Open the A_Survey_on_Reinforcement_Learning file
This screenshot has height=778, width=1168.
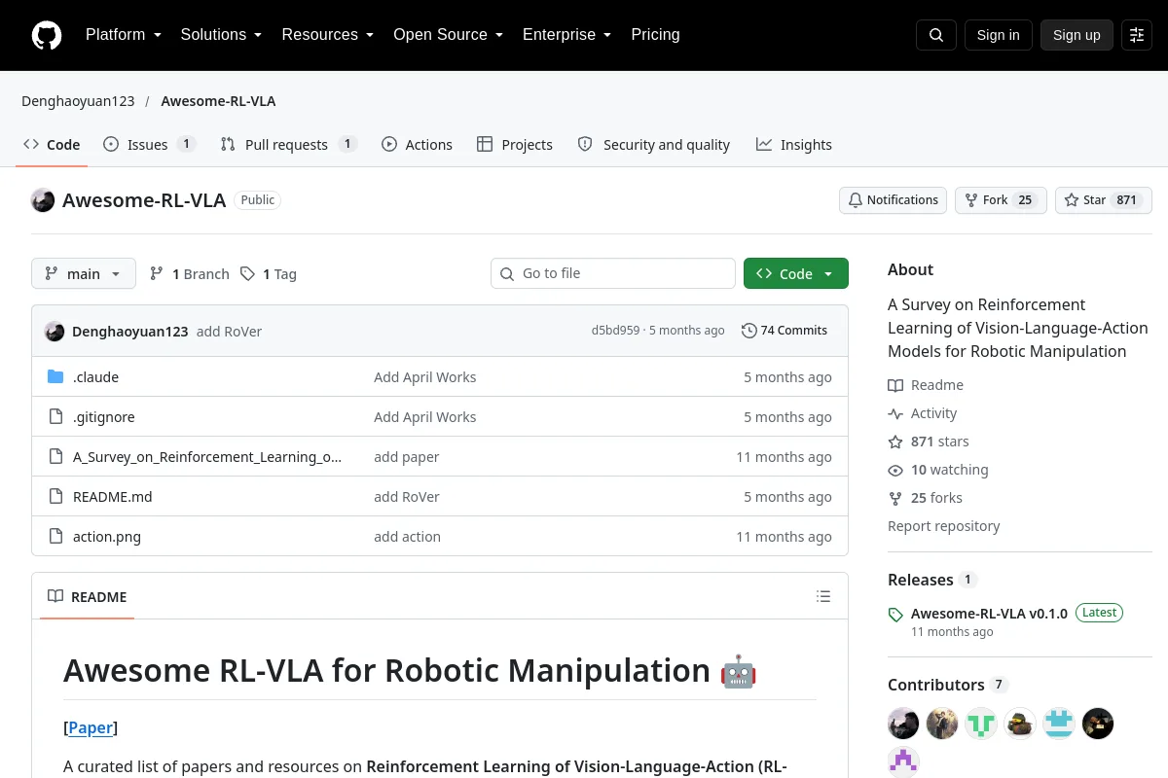pyautogui.click(x=207, y=457)
